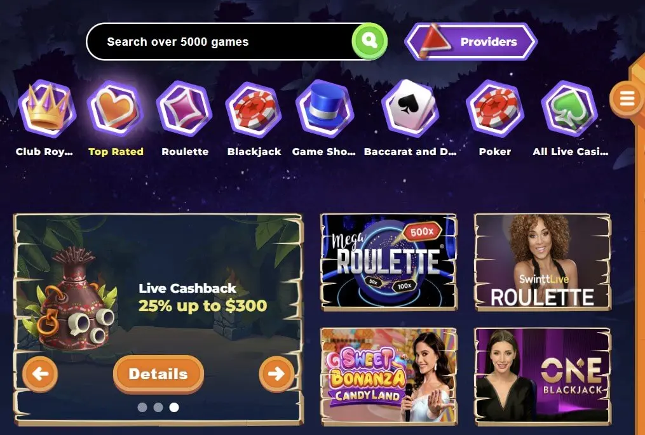View Details of Live Cashback offer

tap(158, 374)
